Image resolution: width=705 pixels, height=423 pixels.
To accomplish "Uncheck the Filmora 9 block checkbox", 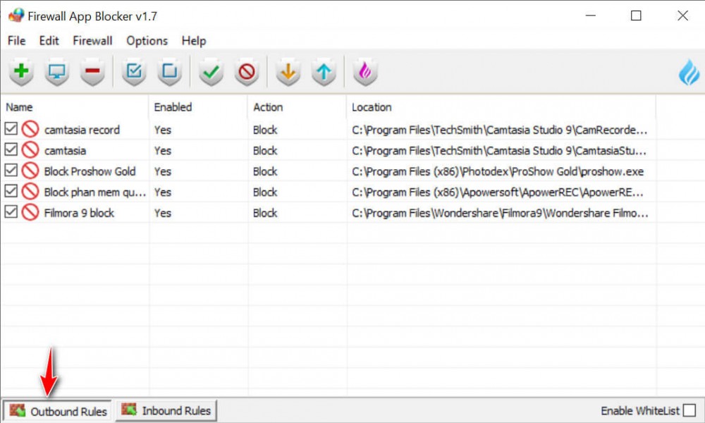I will coord(11,213).
